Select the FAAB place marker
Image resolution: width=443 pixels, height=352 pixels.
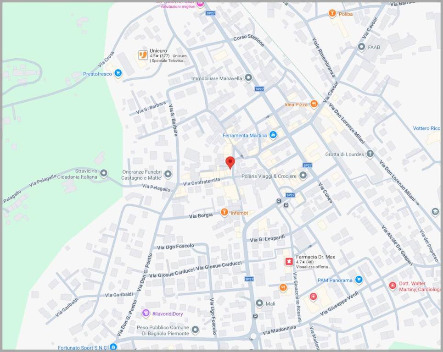361,47
